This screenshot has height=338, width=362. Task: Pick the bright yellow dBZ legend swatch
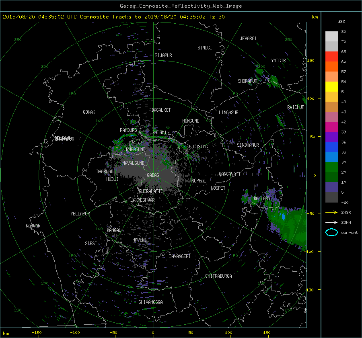point(331,87)
